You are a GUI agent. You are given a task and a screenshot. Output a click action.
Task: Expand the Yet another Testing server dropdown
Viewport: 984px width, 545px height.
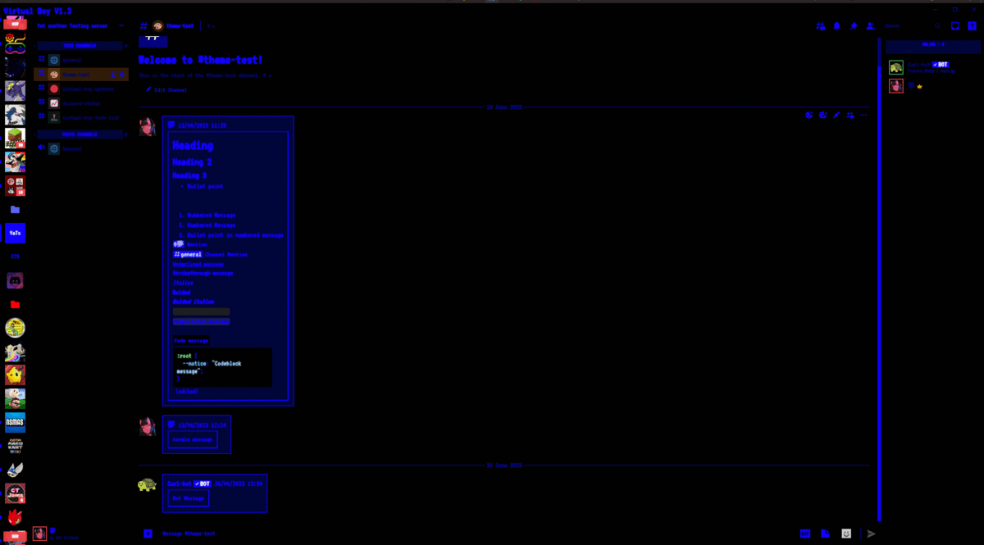coord(121,26)
